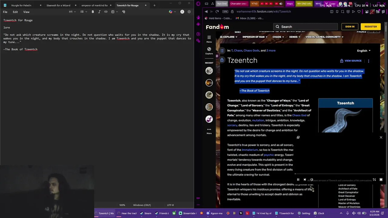Open the Fandom sidebar Menu icon
The width and height of the screenshot is (388, 218).
[209, 39]
